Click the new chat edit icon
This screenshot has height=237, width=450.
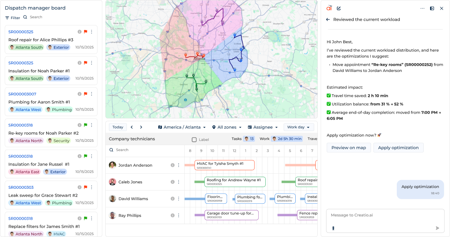[x=339, y=8]
